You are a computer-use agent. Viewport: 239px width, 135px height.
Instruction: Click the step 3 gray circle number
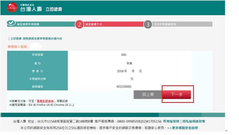pyautogui.click(x=148, y=25)
